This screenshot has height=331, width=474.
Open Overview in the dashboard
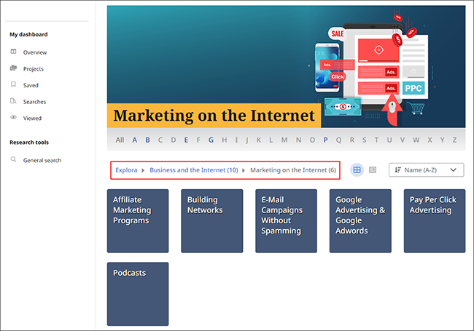tap(35, 52)
